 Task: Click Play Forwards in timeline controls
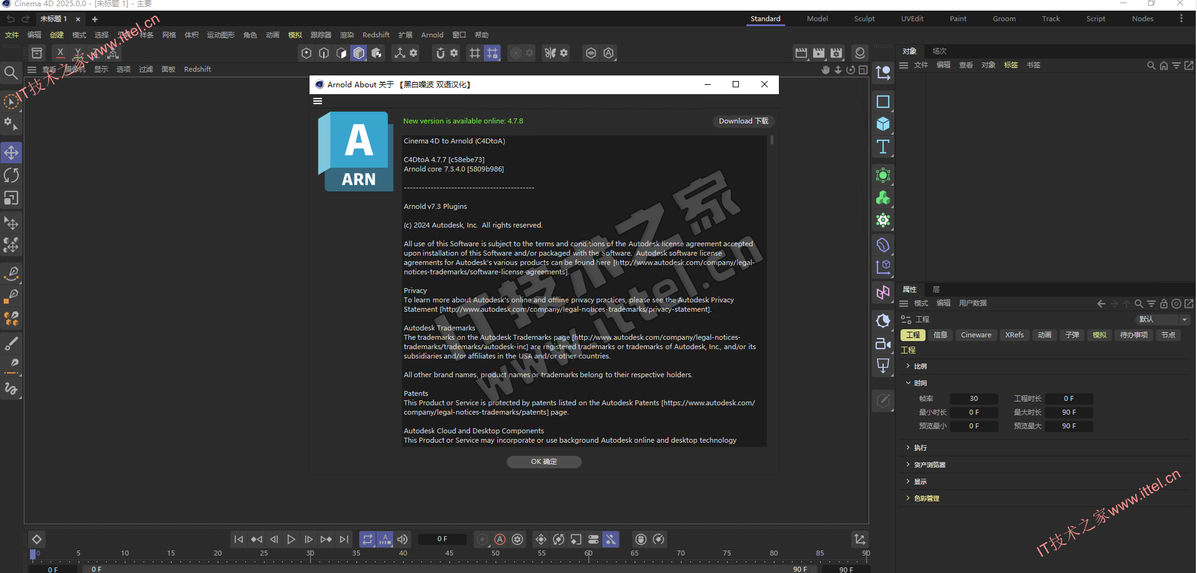(291, 539)
